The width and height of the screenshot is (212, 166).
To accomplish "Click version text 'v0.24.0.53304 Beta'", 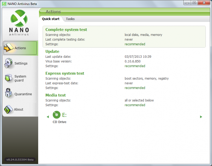I will (20, 159).
